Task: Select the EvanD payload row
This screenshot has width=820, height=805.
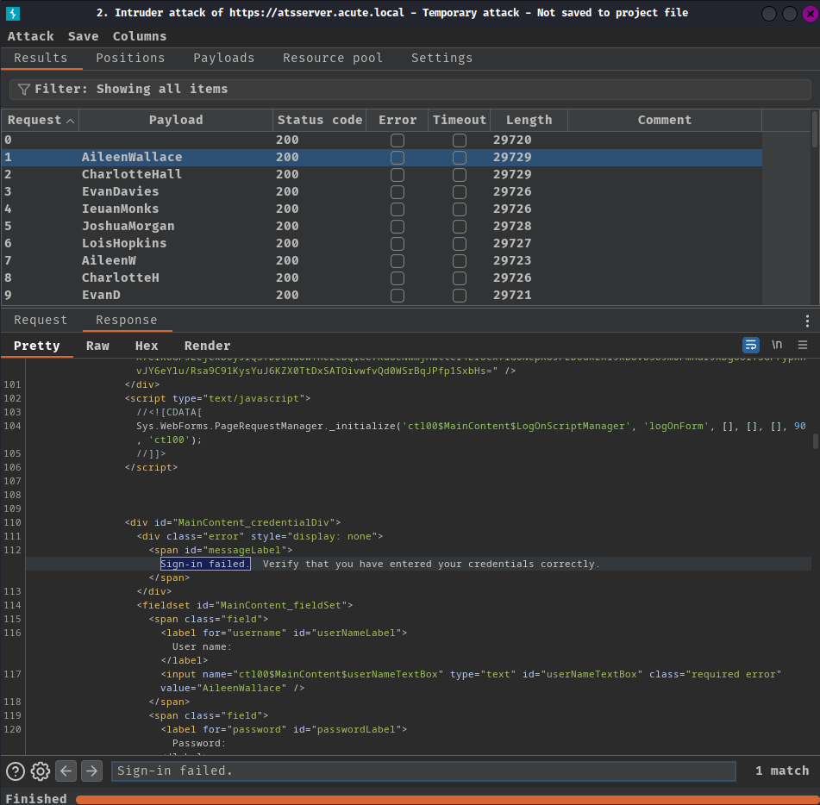Action: point(381,296)
